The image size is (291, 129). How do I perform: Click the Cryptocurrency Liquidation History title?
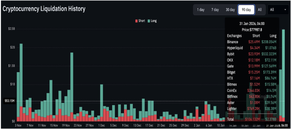[44, 9]
